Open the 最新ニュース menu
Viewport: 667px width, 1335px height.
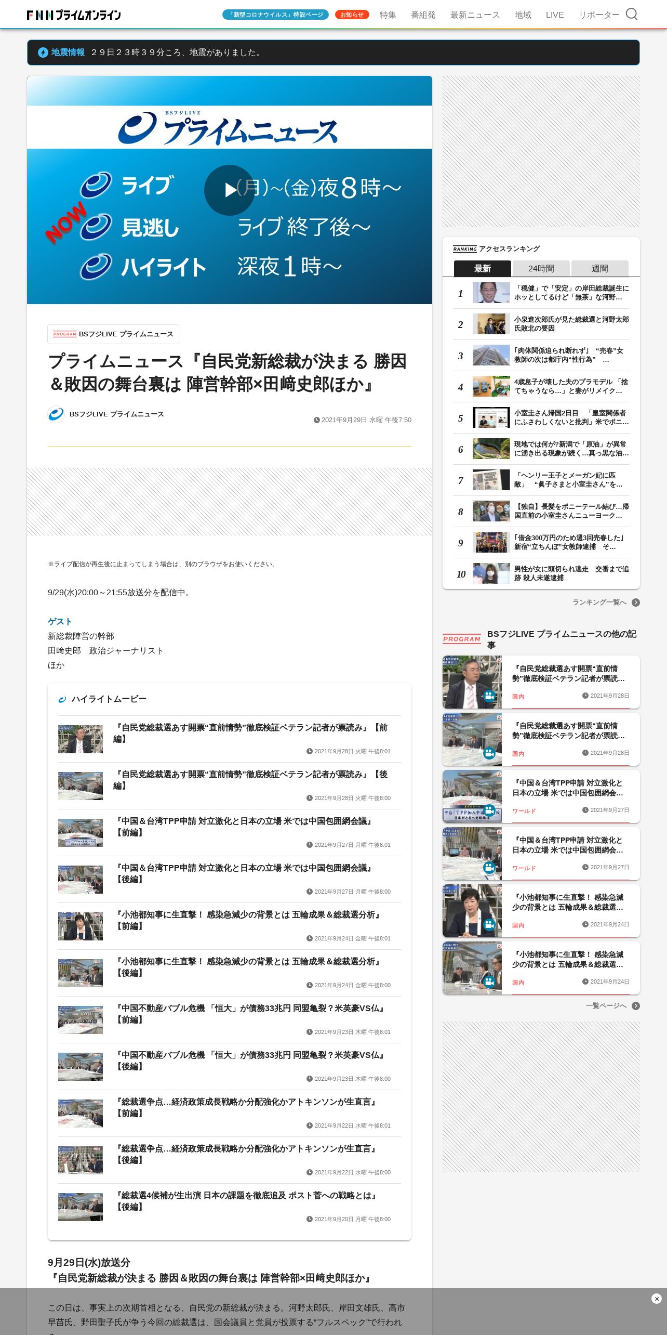(475, 15)
